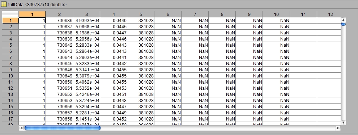Select column header 5
This screenshot has height=135, width=358.
141,14
